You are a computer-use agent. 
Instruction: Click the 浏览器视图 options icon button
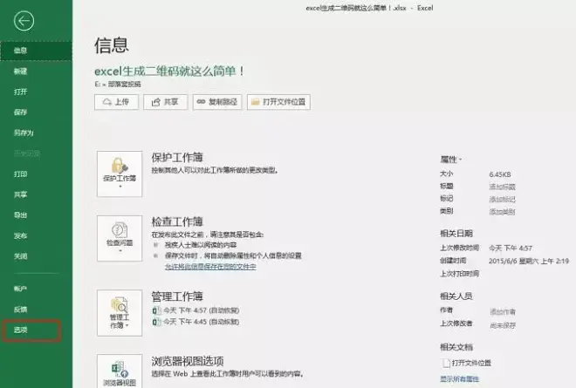120,371
